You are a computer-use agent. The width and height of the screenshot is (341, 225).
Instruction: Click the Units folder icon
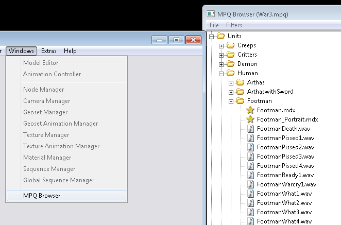(x=221, y=36)
